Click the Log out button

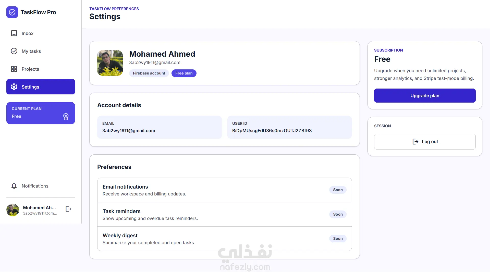point(425,142)
